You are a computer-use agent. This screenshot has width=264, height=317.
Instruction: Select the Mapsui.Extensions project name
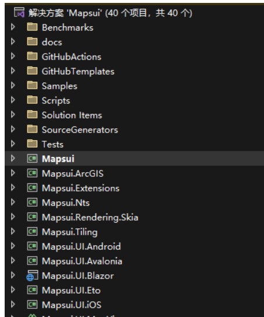pos(80,188)
